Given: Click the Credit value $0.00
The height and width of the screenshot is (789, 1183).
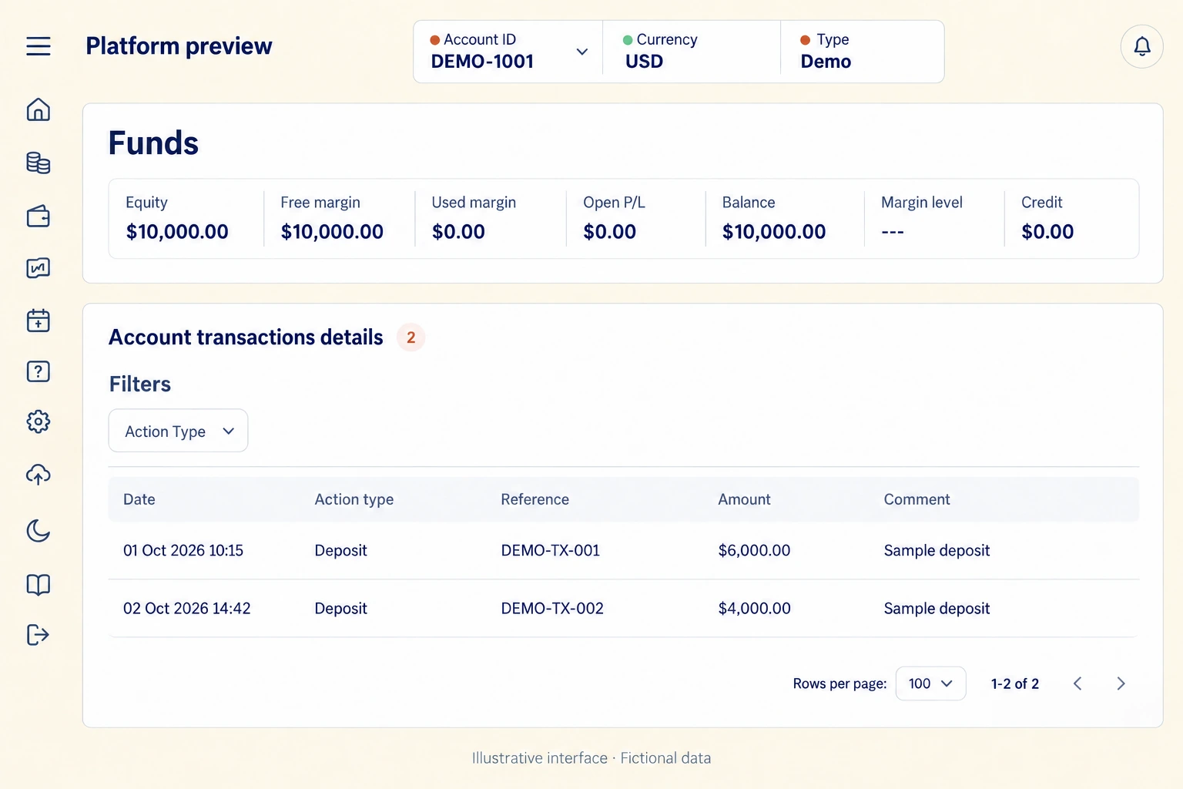Looking at the screenshot, I should (1047, 231).
